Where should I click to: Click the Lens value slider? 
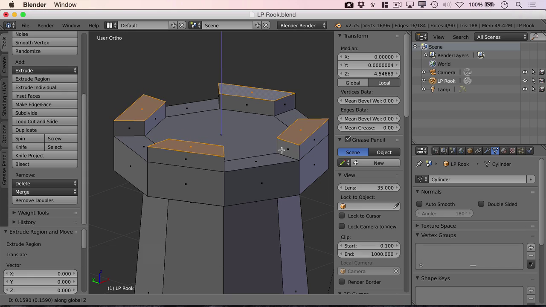tap(369, 188)
